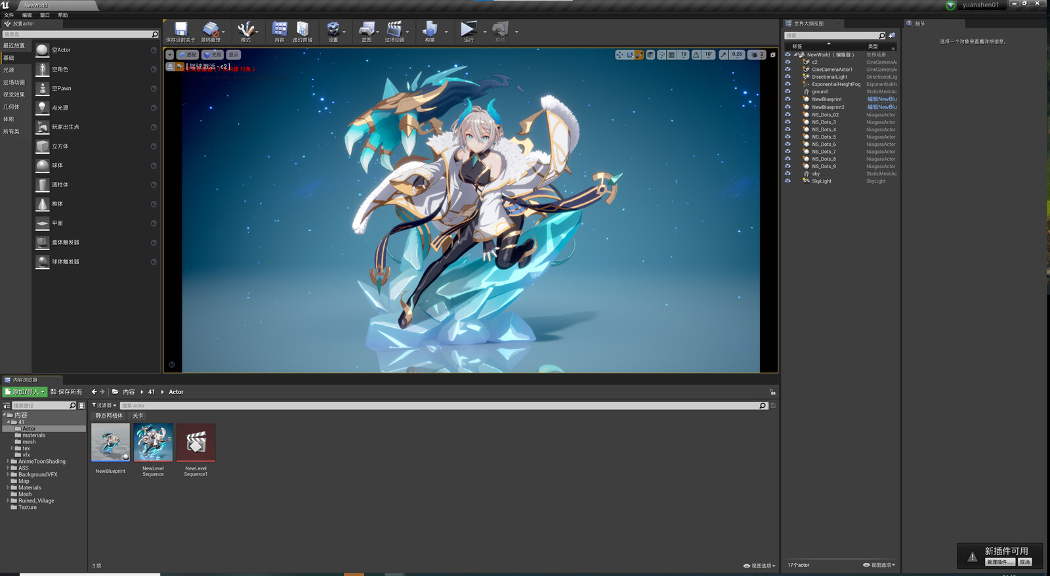The width and height of the screenshot is (1050, 576).
Task: Hide the ground actor via eye icon
Action: pos(787,92)
